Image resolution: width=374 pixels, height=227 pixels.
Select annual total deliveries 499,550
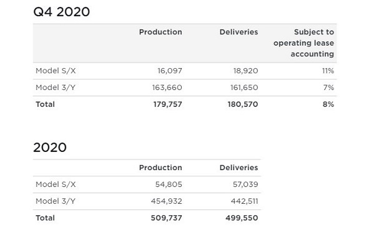pyautogui.click(x=242, y=218)
